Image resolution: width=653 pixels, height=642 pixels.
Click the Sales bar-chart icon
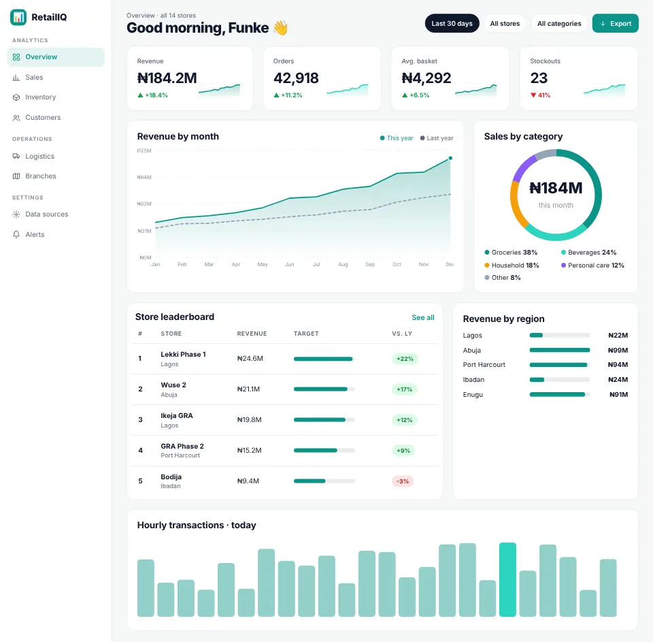[x=16, y=78]
